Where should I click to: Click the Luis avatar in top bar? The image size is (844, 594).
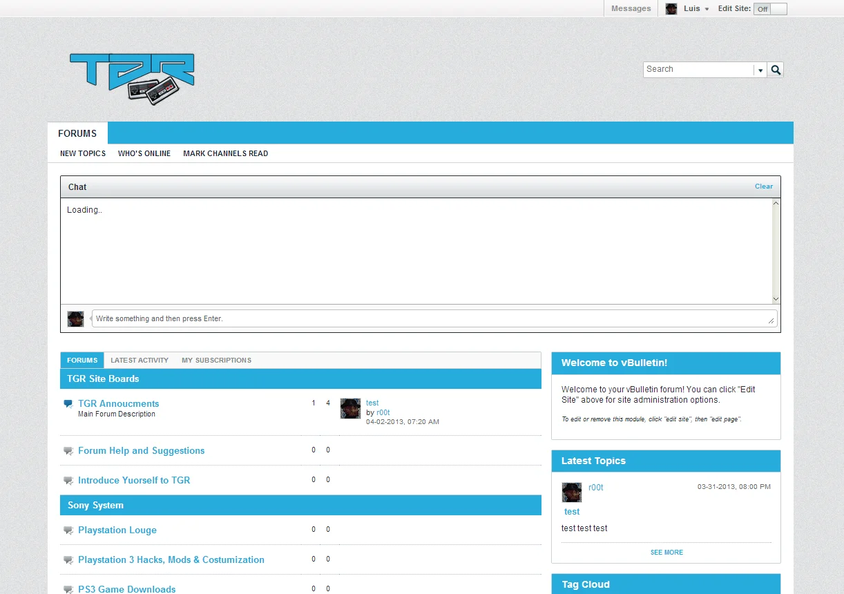coord(671,9)
